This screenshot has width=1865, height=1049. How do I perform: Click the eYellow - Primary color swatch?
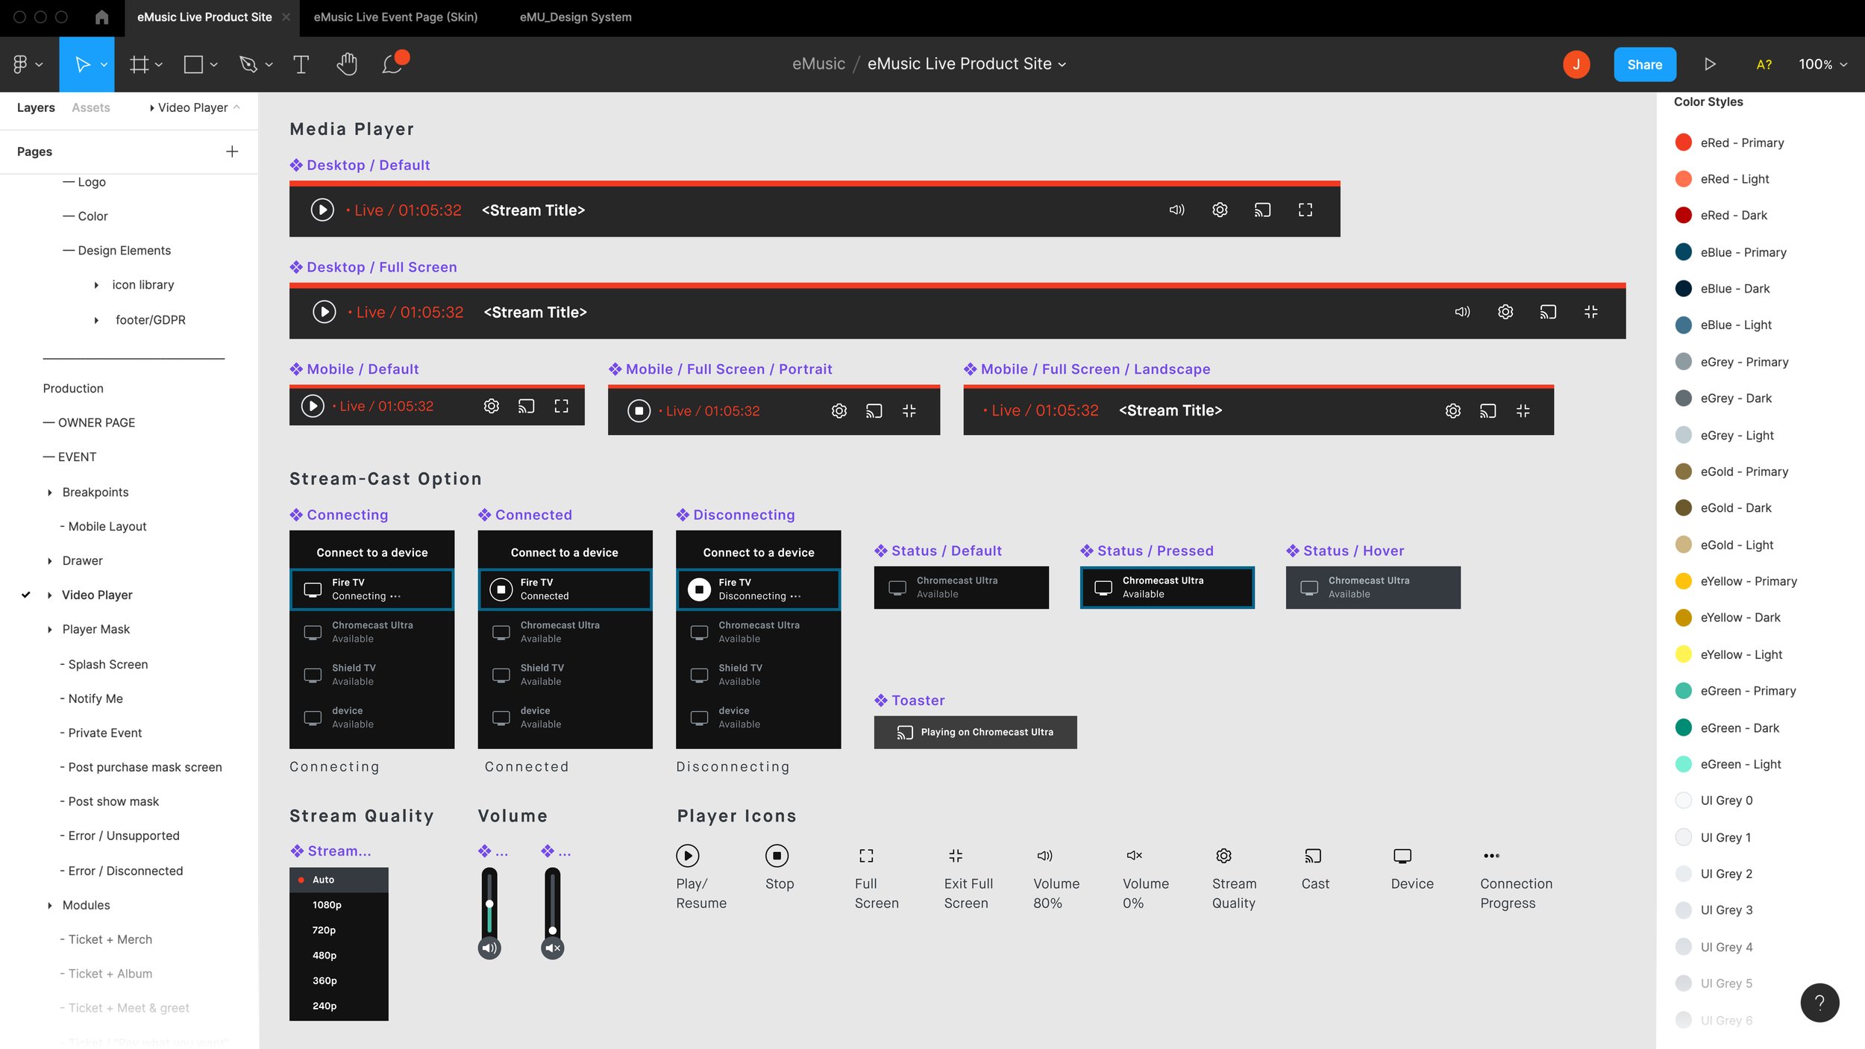tap(1684, 581)
